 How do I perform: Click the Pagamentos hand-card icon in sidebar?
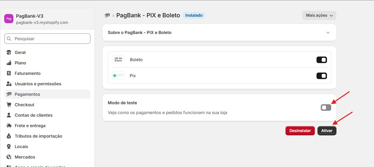(9, 94)
